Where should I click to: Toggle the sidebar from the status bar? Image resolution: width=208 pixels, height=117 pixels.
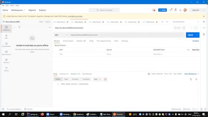(3, 109)
